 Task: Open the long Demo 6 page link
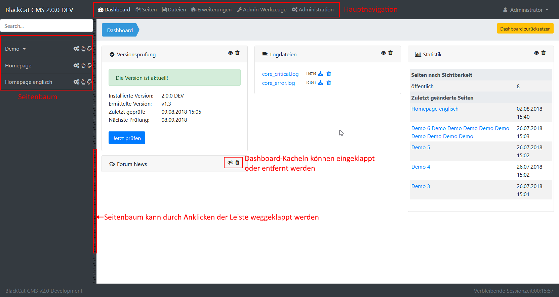point(460,132)
